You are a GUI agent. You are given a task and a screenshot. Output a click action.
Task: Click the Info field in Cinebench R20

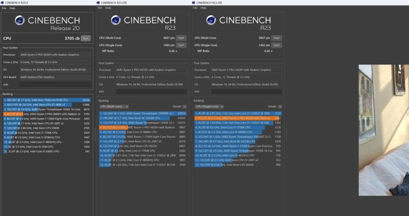[55, 85]
